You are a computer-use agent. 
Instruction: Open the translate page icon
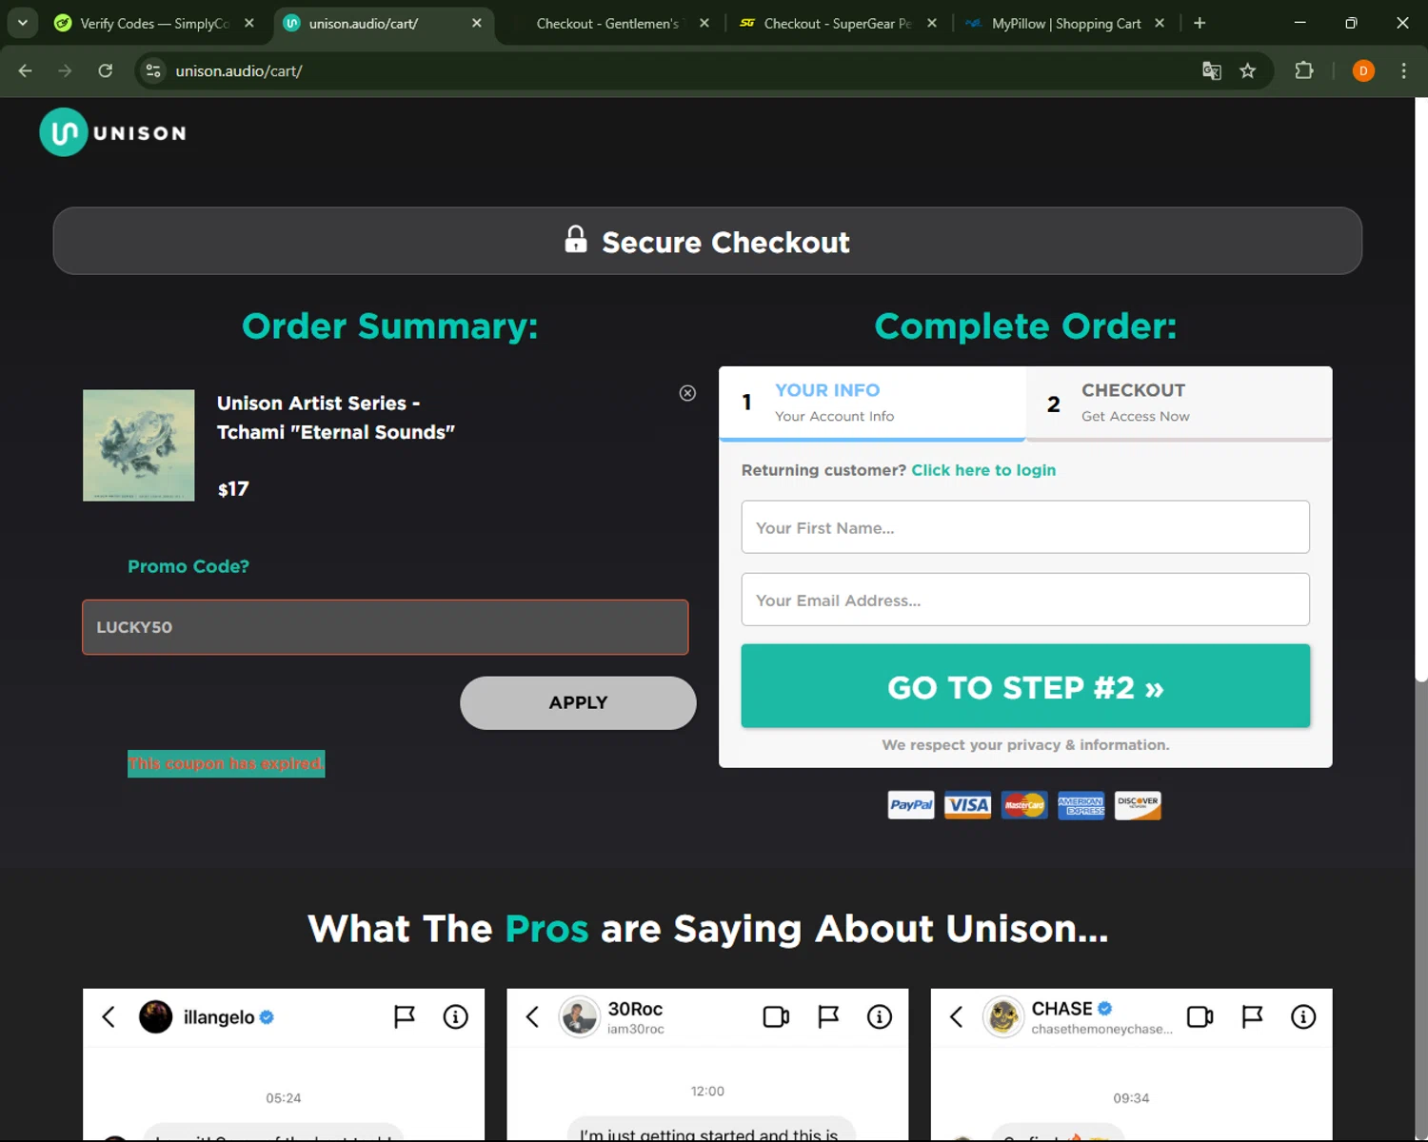tap(1212, 70)
